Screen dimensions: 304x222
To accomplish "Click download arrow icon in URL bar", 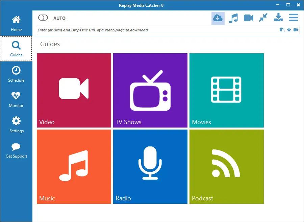I will point(289,30).
